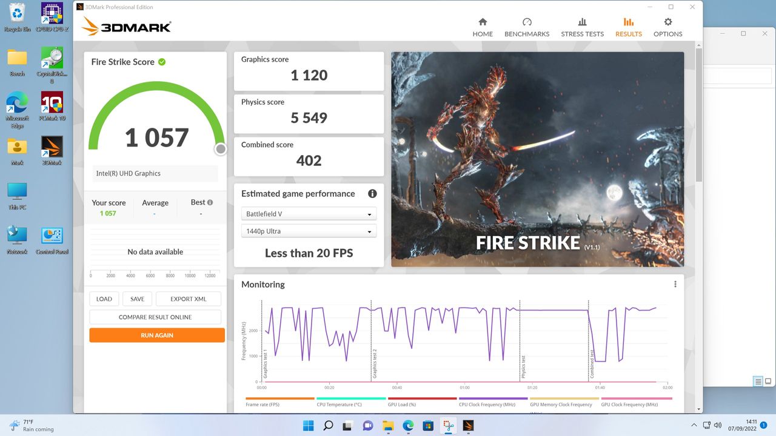The width and height of the screenshot is (776, 436).
Task: Click the Snipping Tool taskbar icon
Action: tap(448, 425)
